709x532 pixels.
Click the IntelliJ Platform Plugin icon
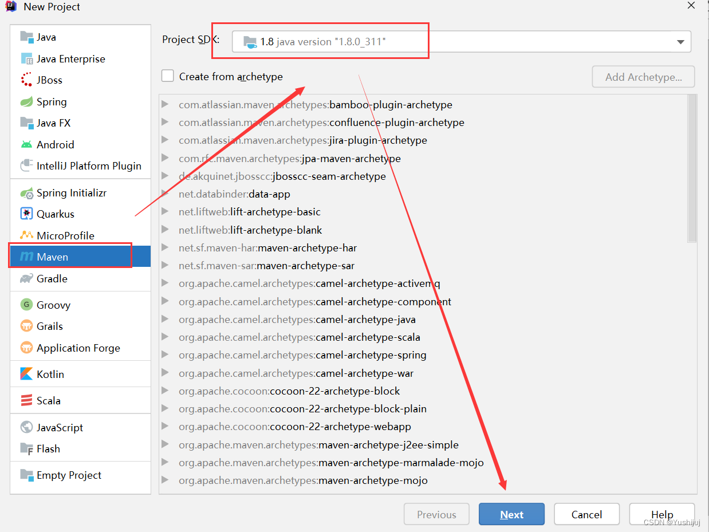[x=27, y=166]
